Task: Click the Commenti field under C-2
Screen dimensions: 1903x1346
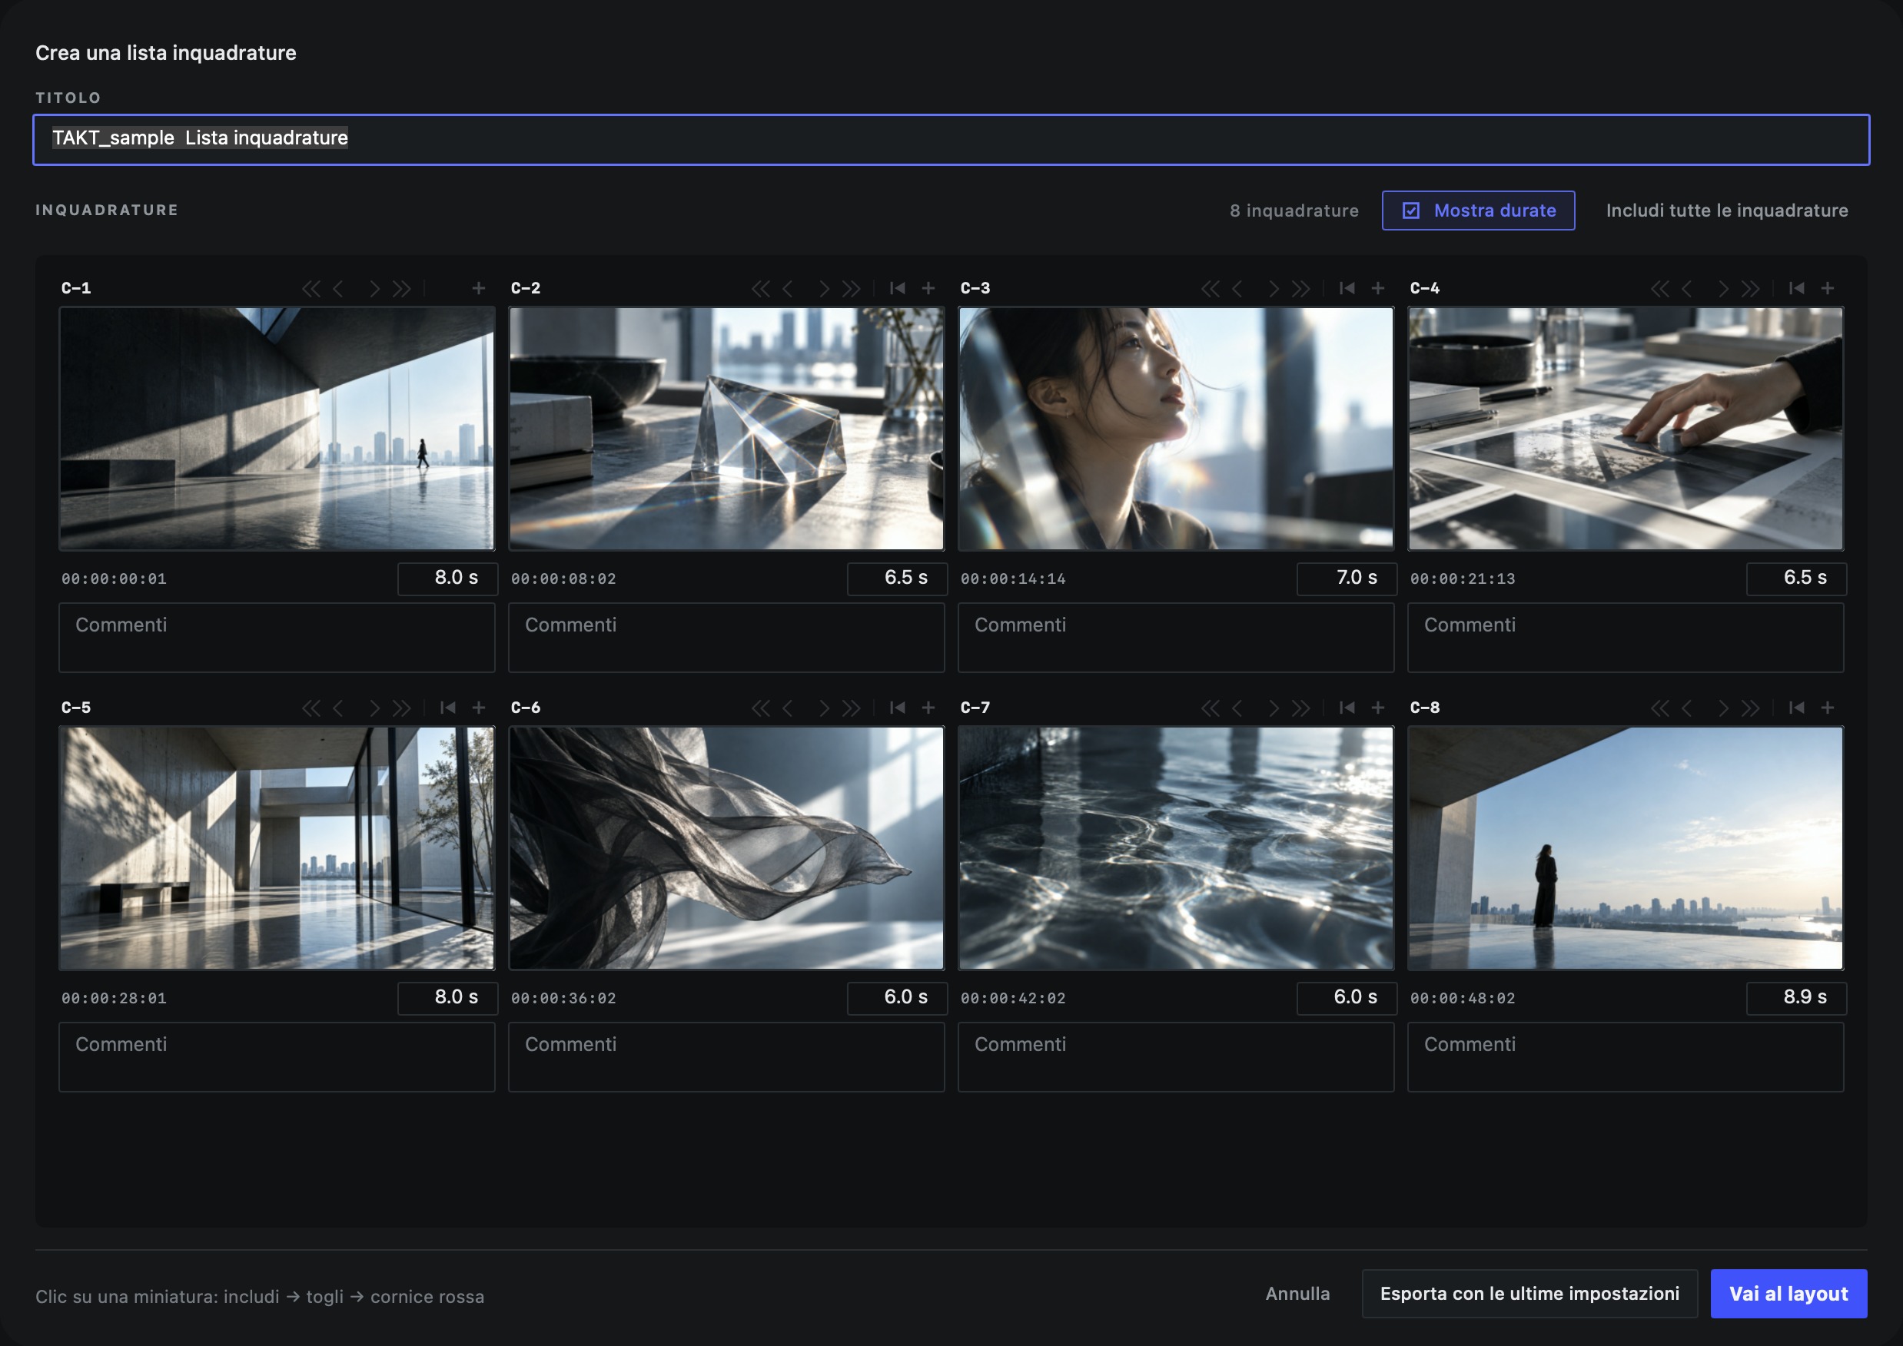Action: point(726,638)
